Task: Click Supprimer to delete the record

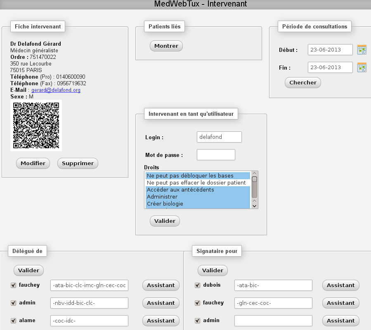Action: coord(78,163)
